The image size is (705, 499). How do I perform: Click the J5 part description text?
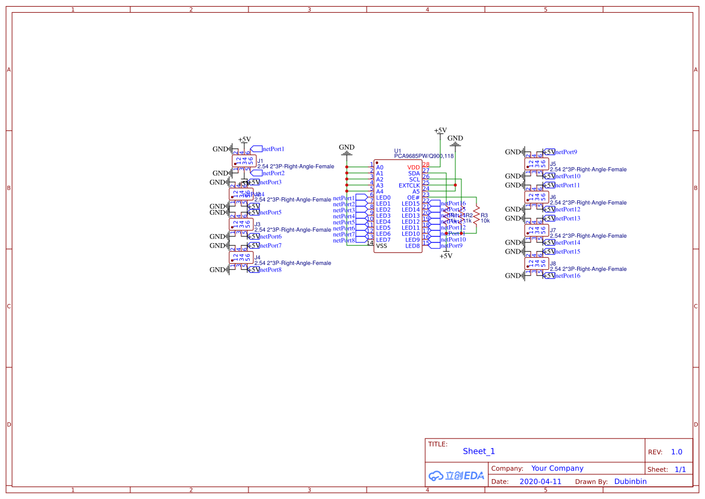[588, 170]
